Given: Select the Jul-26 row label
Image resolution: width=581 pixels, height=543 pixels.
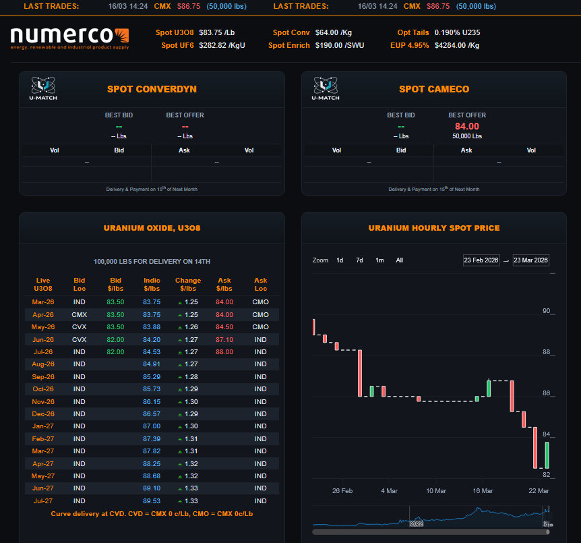Looking at the screenshot, I should click(x=43, y=351).
